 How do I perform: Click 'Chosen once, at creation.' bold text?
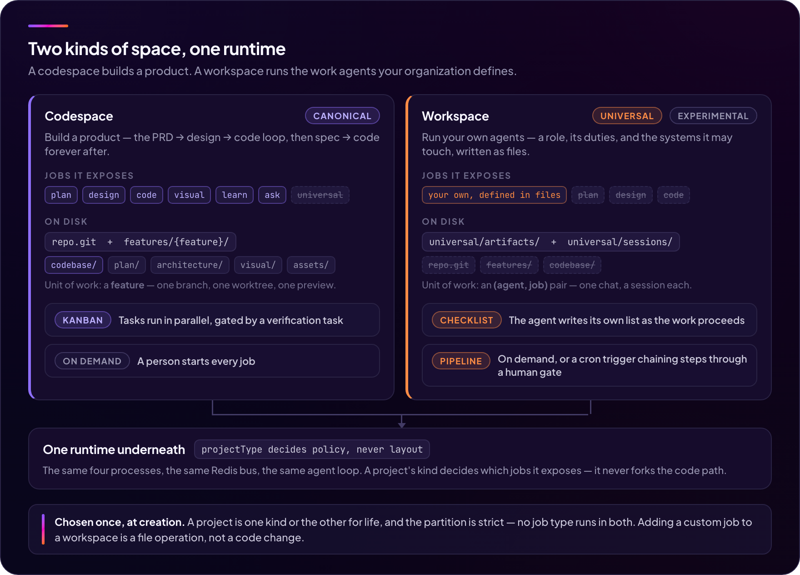[120, 522]
